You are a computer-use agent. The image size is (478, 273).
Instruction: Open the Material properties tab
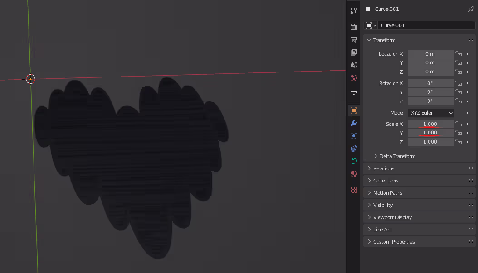(354, 174)
